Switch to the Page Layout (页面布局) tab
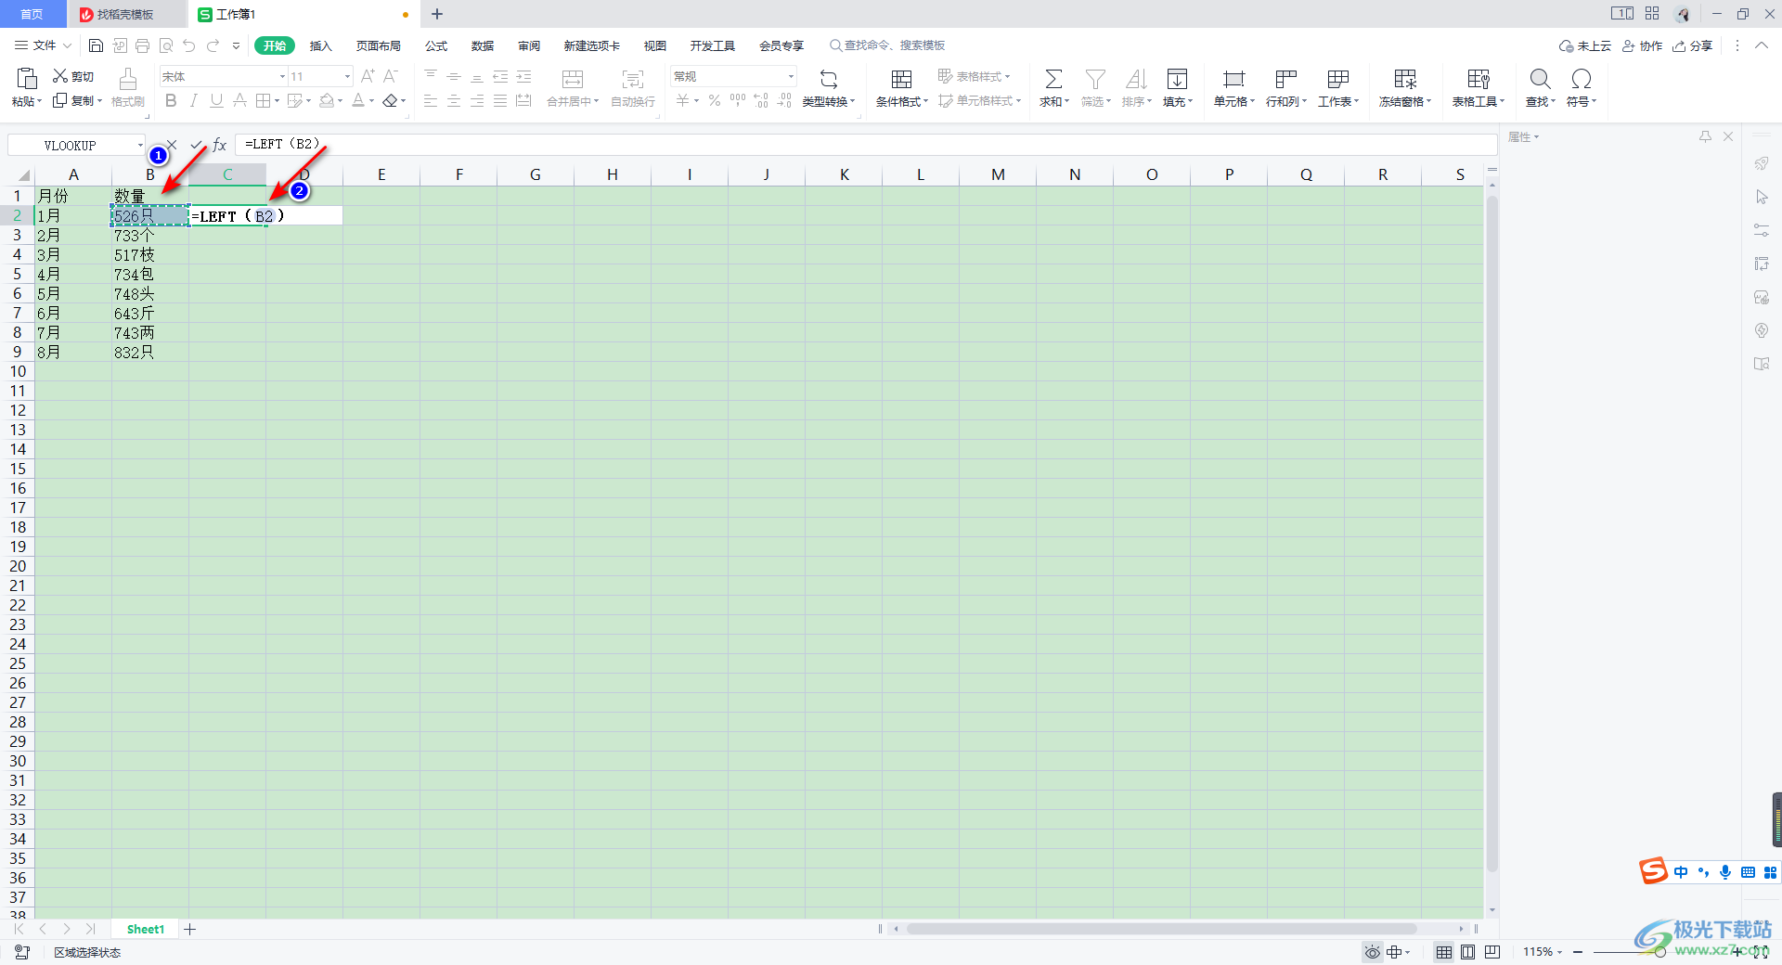The image size is (1782, 965). pyautogui.click(x=379, y=45)
